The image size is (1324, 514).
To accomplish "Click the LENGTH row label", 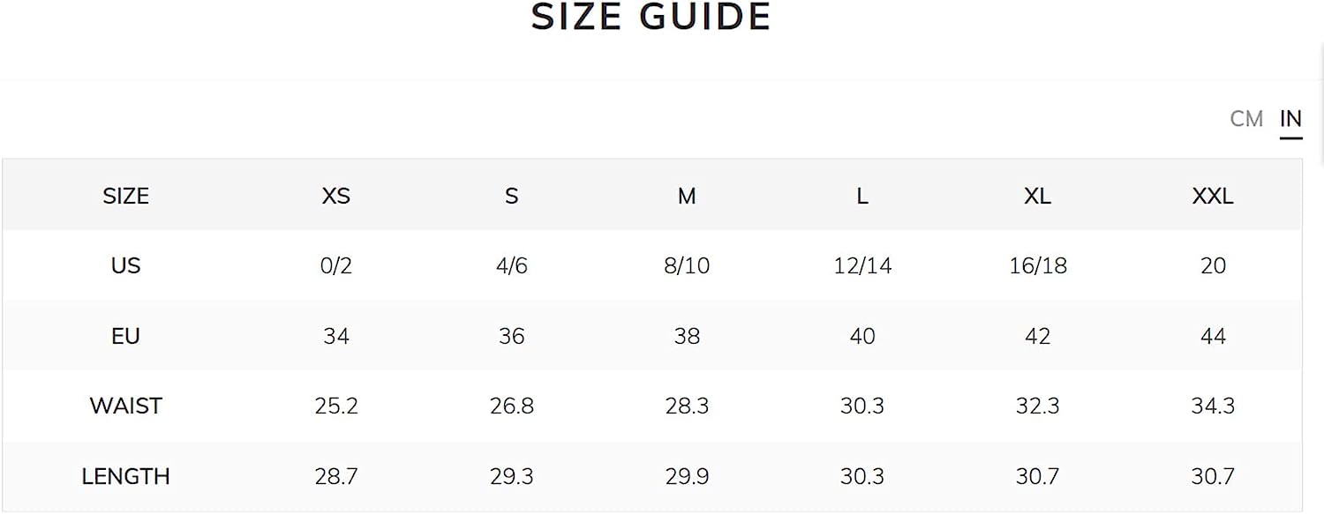I will click(x=125, y=476).
